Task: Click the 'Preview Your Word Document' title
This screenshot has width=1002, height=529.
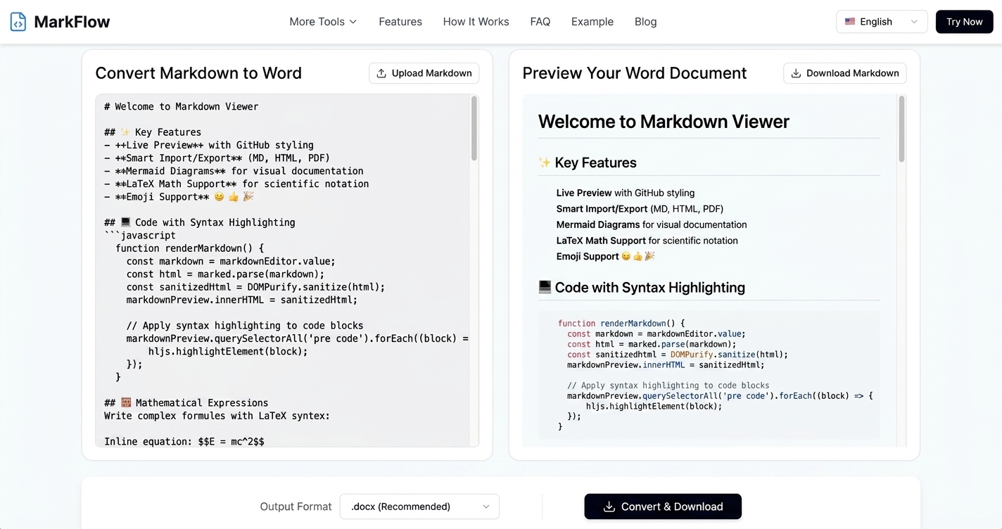Action: point(635,73)
